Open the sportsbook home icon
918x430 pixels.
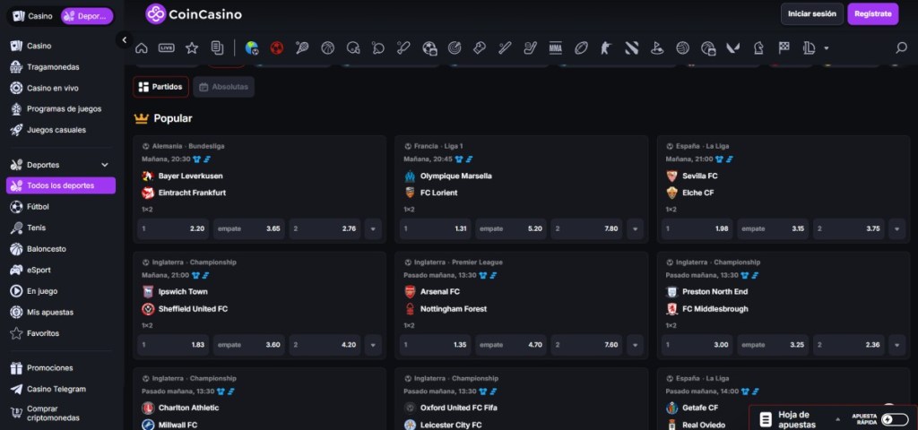tap(141, 48)
